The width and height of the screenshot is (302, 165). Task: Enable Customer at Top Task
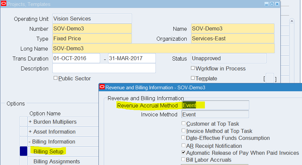[183, 123]
